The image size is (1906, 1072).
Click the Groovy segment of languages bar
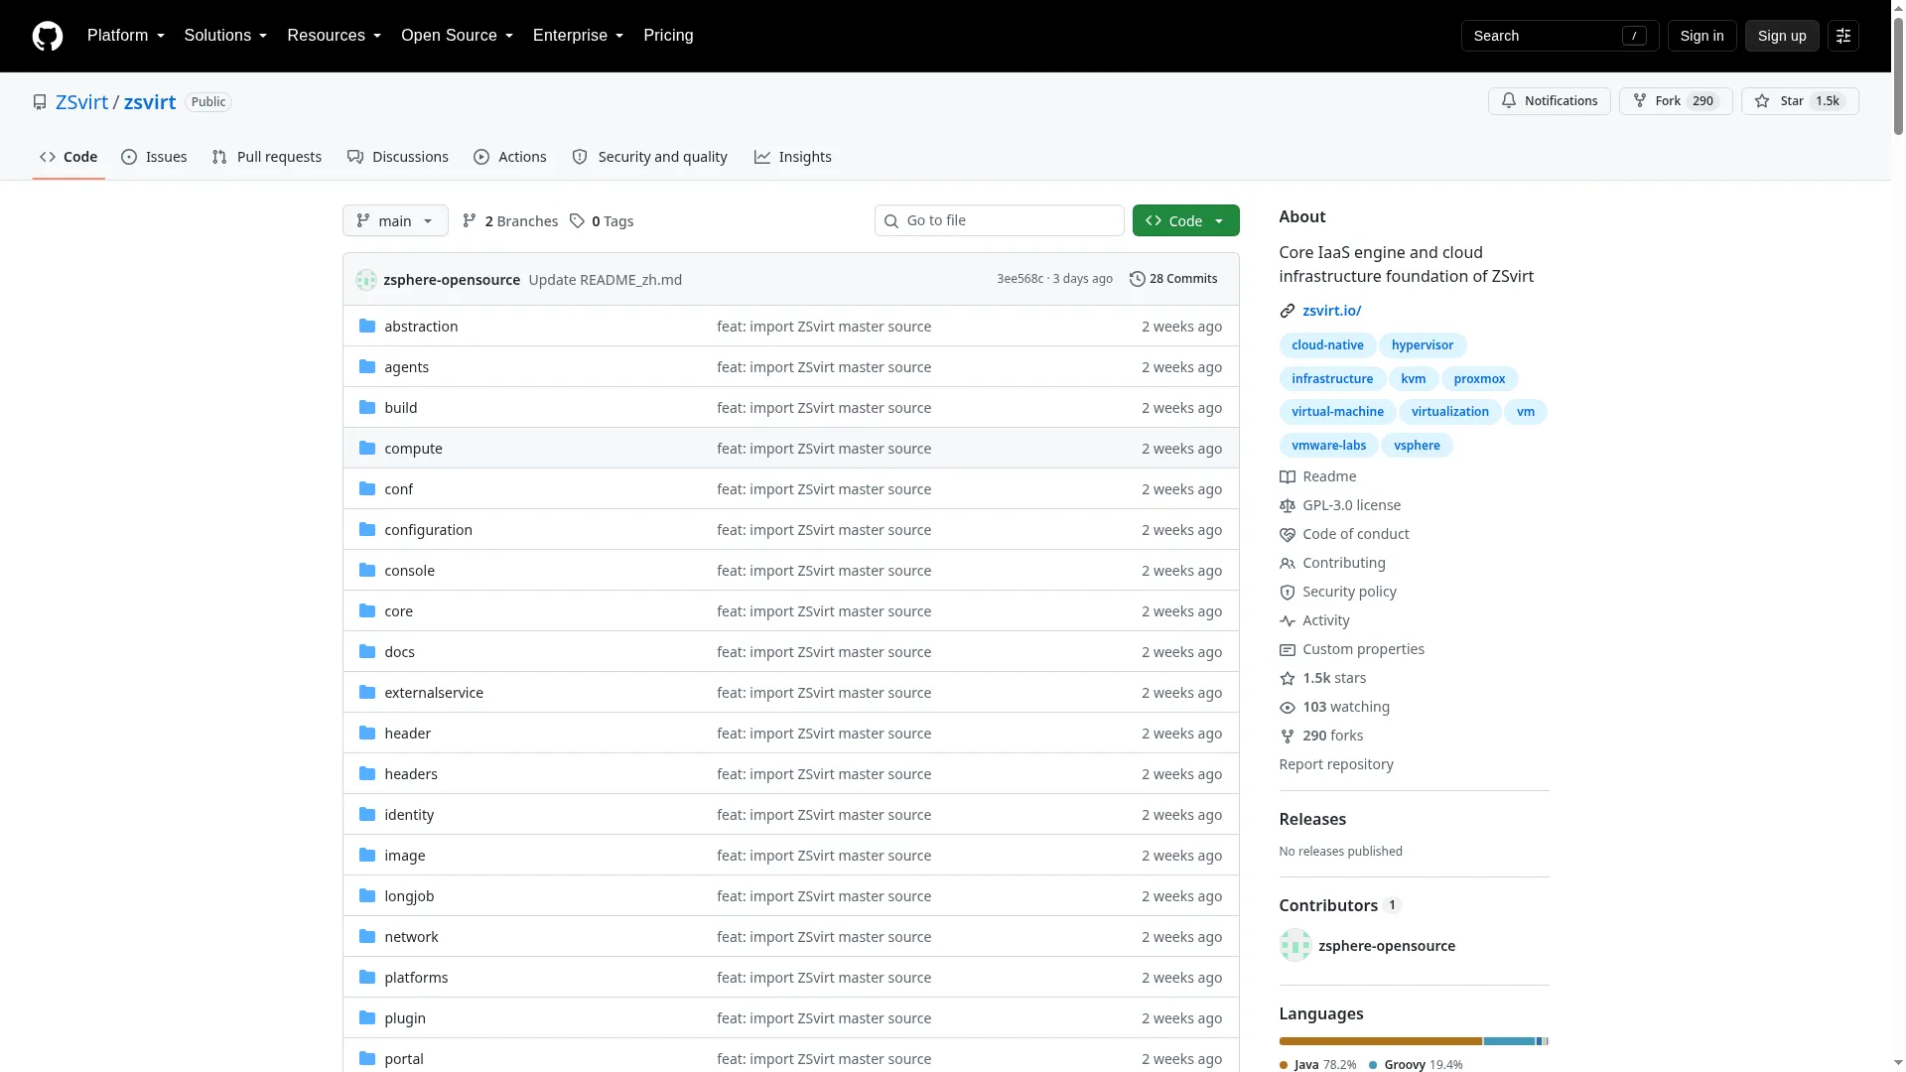1509,1041
